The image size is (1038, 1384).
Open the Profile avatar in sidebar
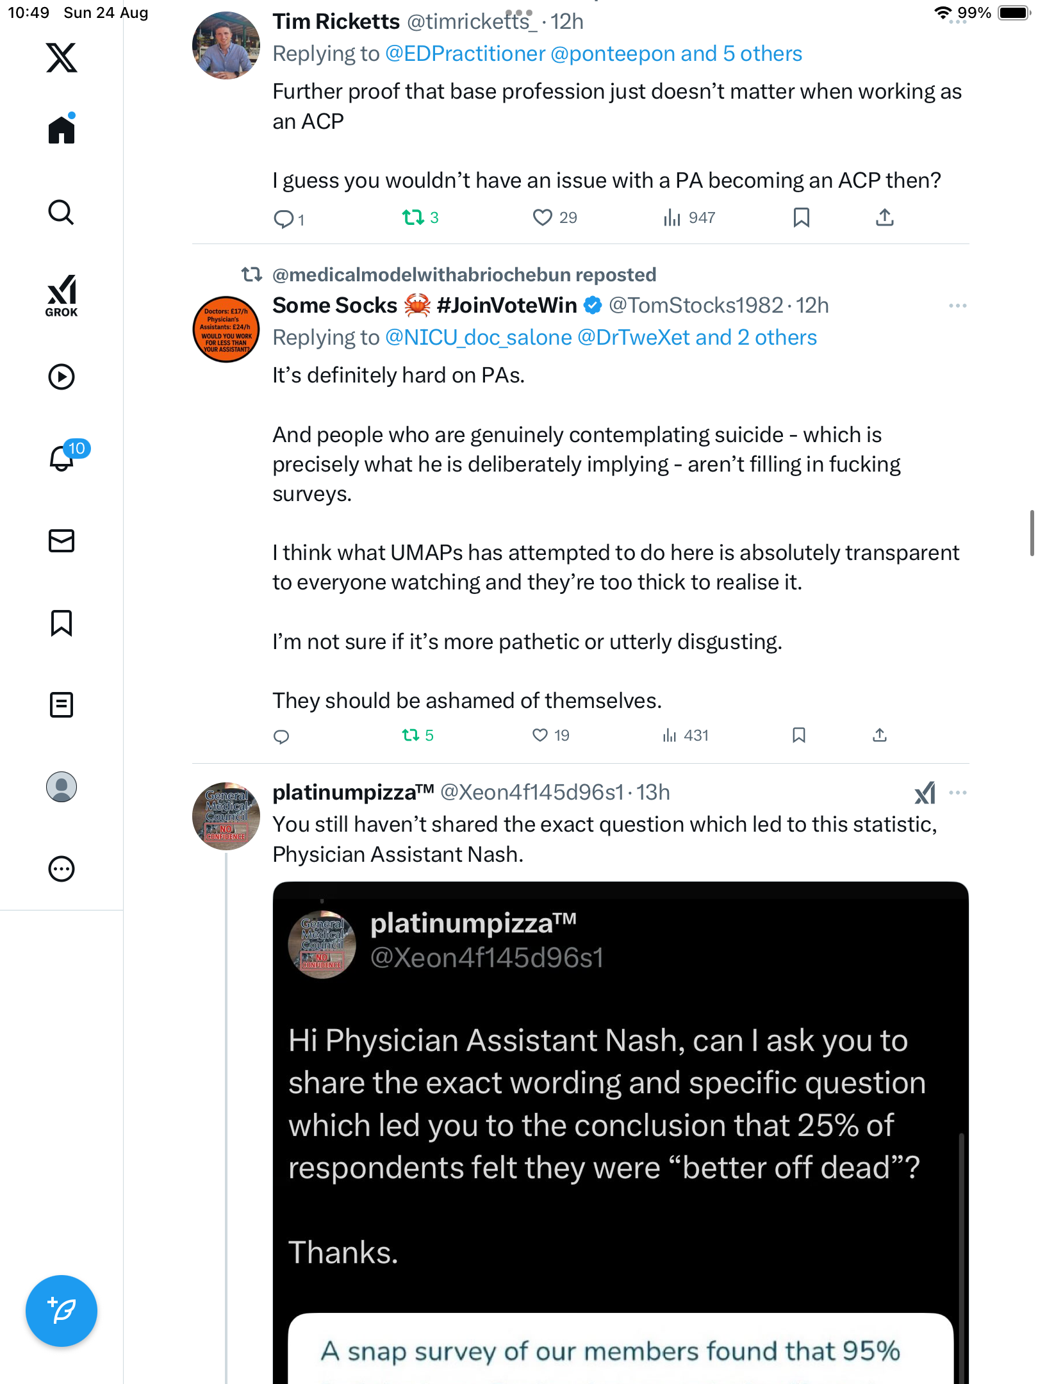[x=62, y=787]
